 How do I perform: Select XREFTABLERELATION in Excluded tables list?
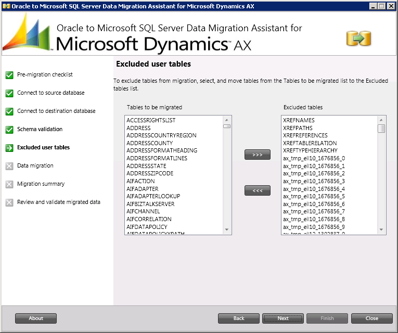point(310,143)
